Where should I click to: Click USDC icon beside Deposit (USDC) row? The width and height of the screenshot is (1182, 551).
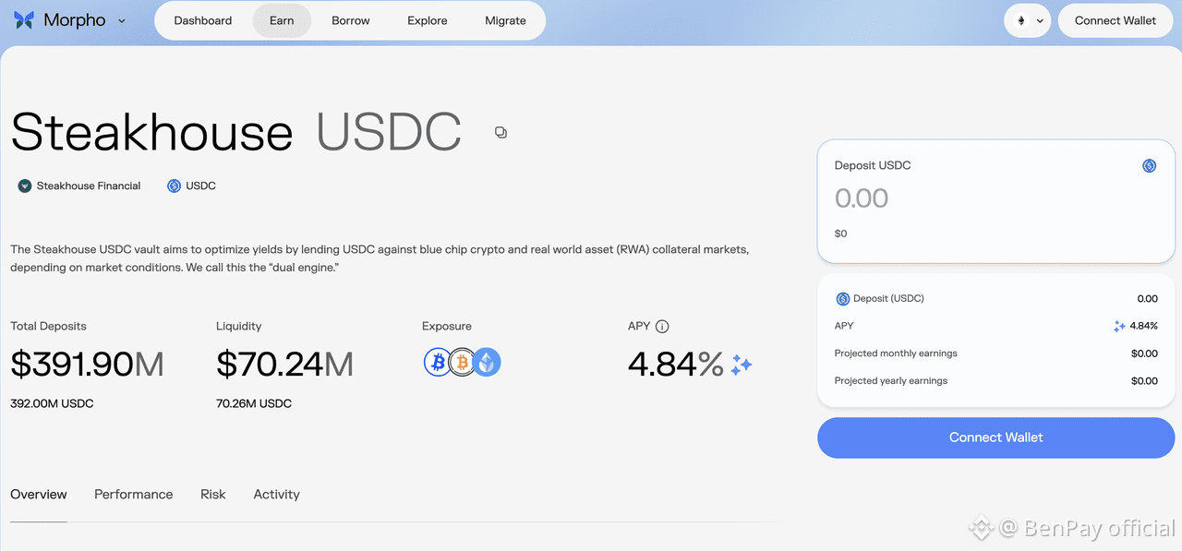click(x=842, y=299)
